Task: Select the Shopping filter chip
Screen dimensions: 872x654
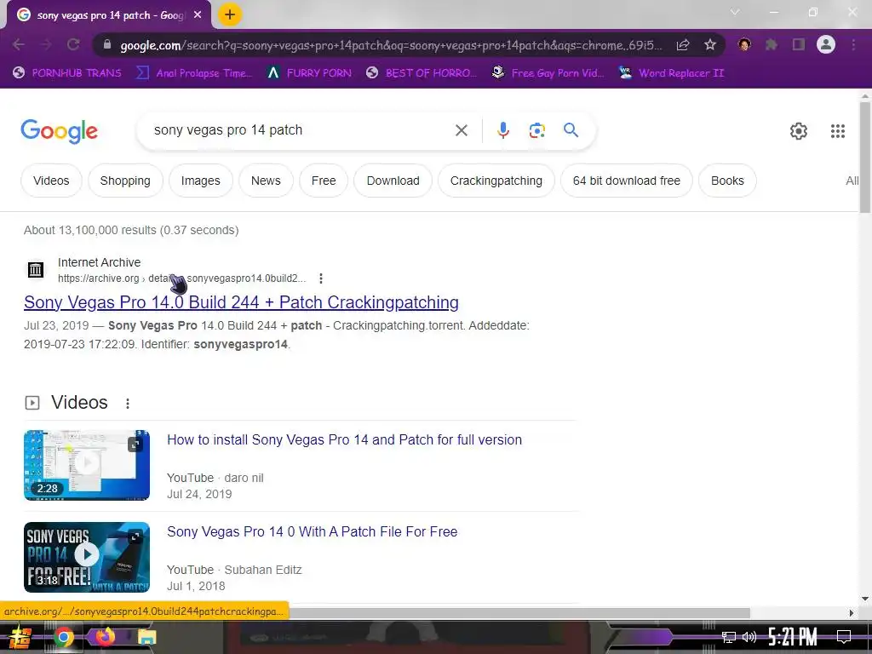Action: (125, 181)
